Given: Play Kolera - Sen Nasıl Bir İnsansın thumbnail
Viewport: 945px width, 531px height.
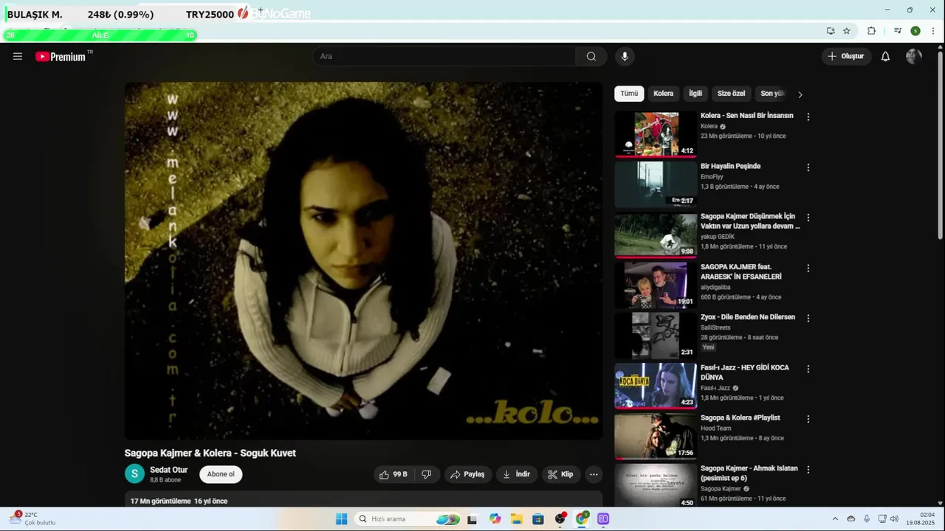Looking at the screenshot, I should click(656, 134).
